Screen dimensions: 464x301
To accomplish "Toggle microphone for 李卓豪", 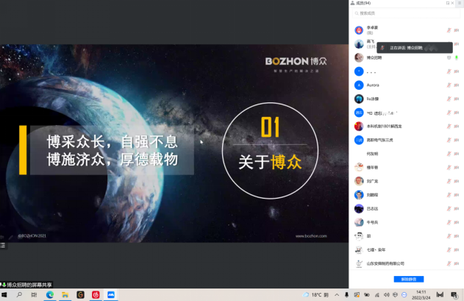I will (x=449, y=30).
